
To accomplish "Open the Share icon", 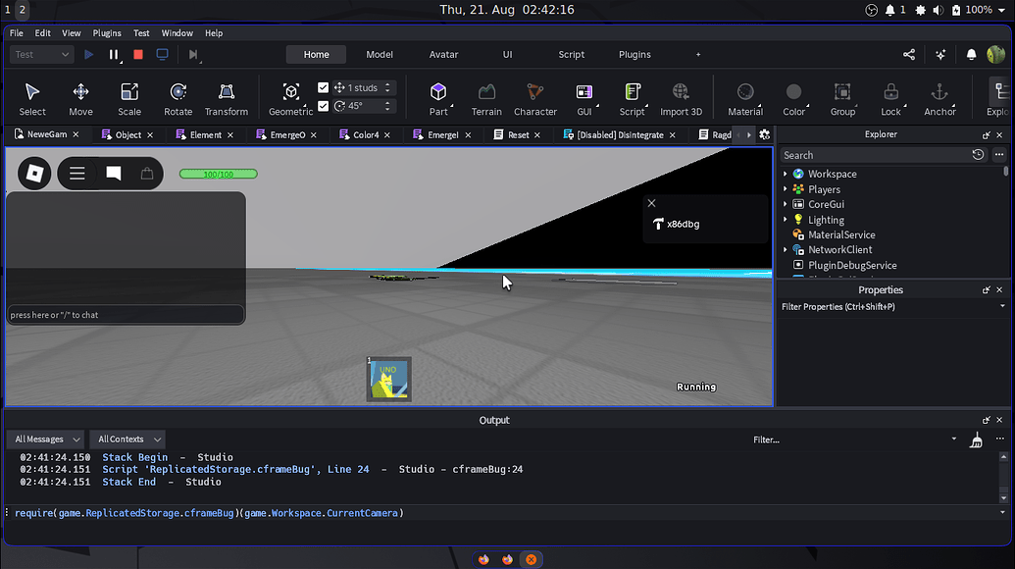I will coord(909,54).
